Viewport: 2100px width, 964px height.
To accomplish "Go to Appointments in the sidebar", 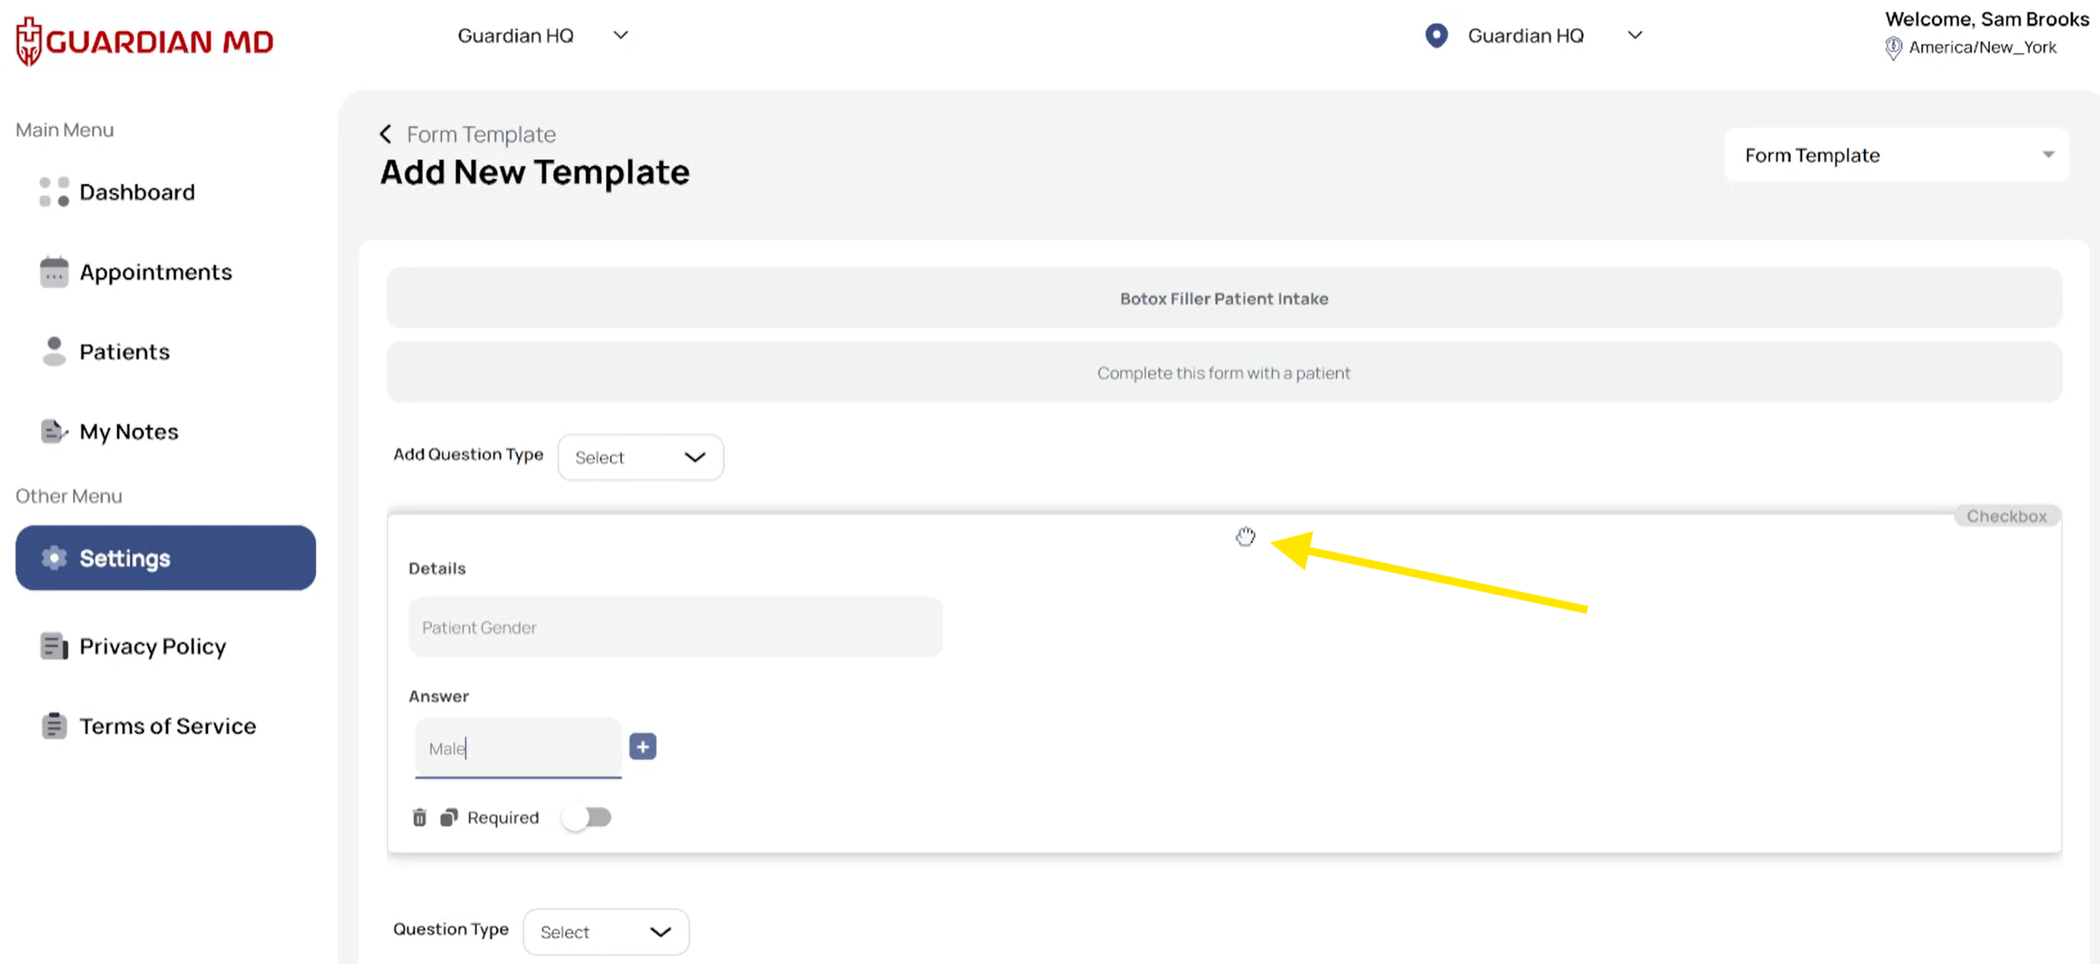I will 155,272.
